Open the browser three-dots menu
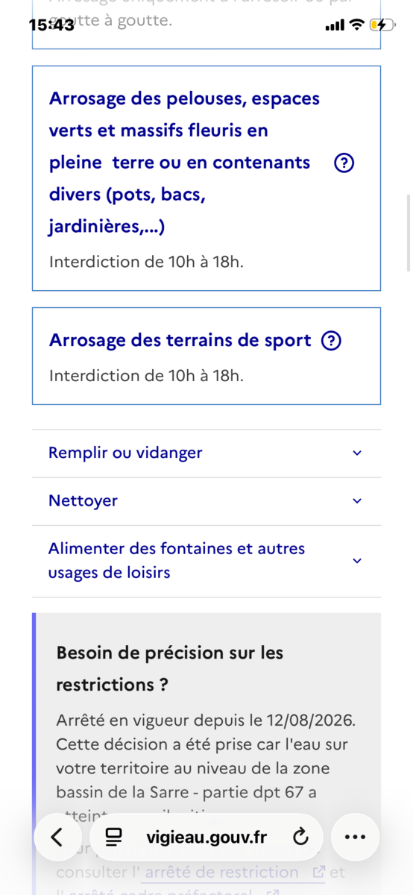The height and width of the screenshot is (895, 413). [x=356, y=838]
